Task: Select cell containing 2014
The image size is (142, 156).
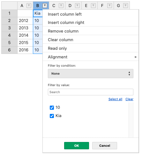Action: tap(25, 35)
